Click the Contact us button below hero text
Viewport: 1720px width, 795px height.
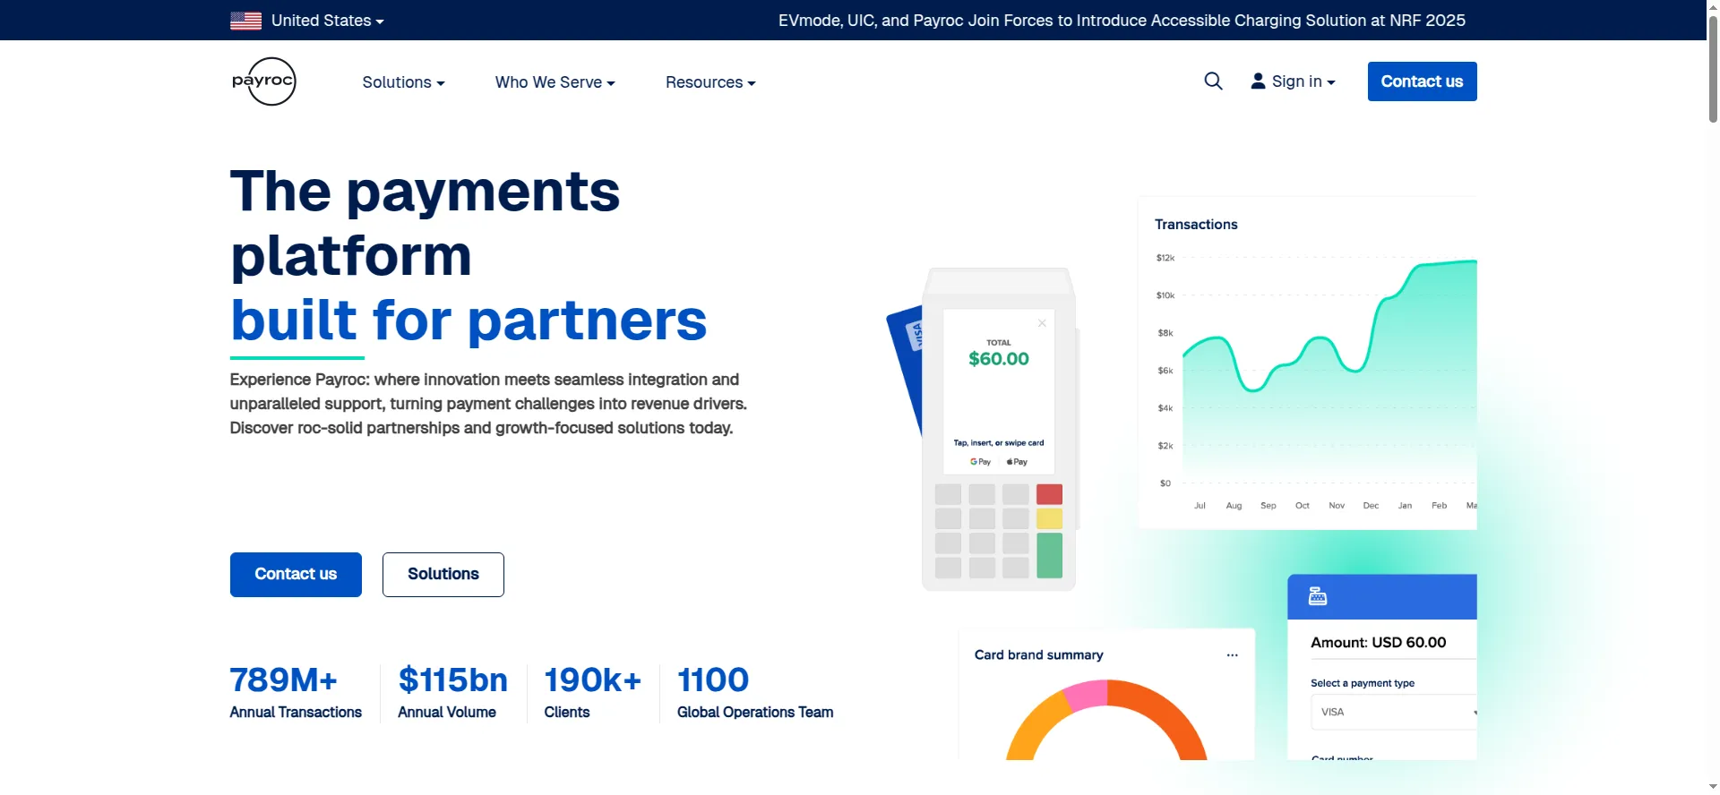[296, 574]
